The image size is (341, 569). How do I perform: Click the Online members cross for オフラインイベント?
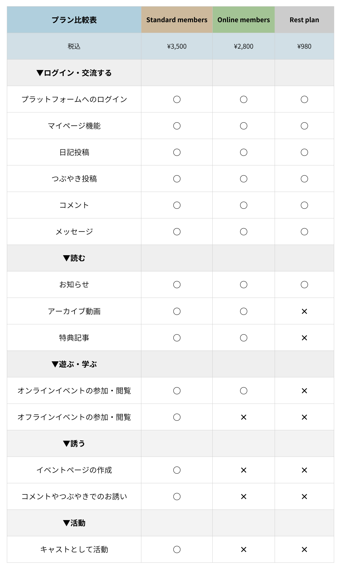(x=244, y=417)
